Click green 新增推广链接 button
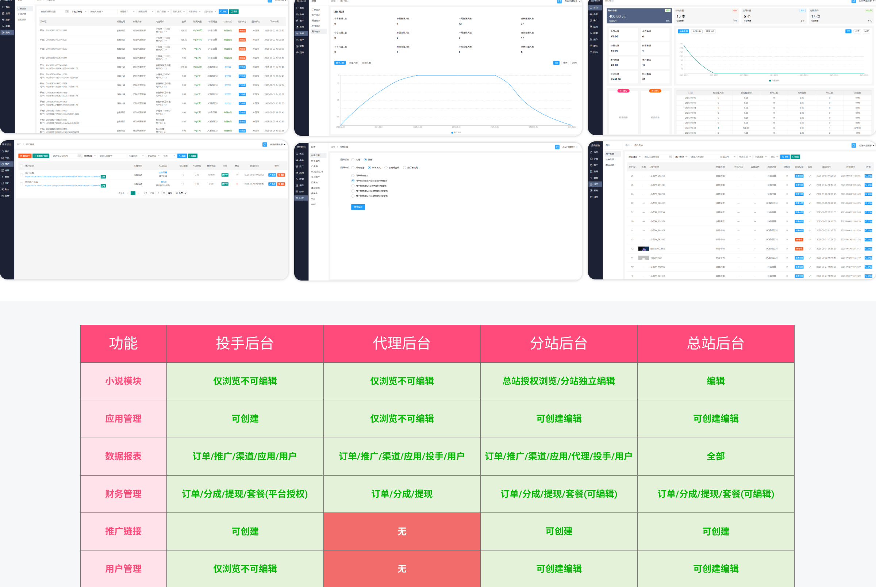The width and height of the screenshot is (876, 587). 41,156
